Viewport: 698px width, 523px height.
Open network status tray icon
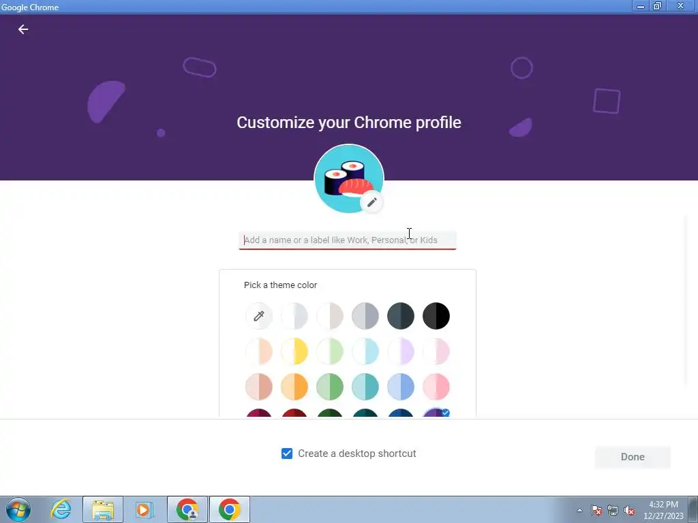[613, 510]
